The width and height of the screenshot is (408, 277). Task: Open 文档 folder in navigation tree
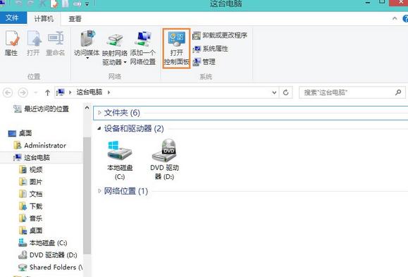point(31,194)
